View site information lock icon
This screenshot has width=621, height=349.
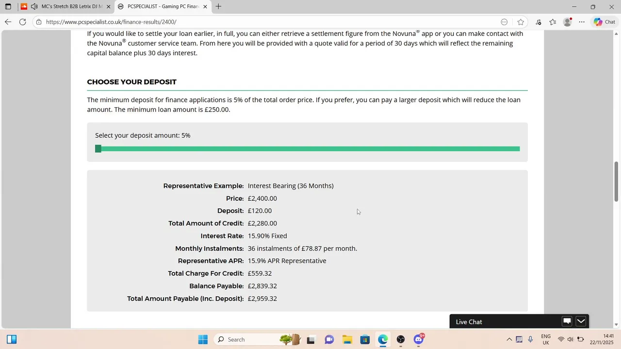tap(39, 22)
